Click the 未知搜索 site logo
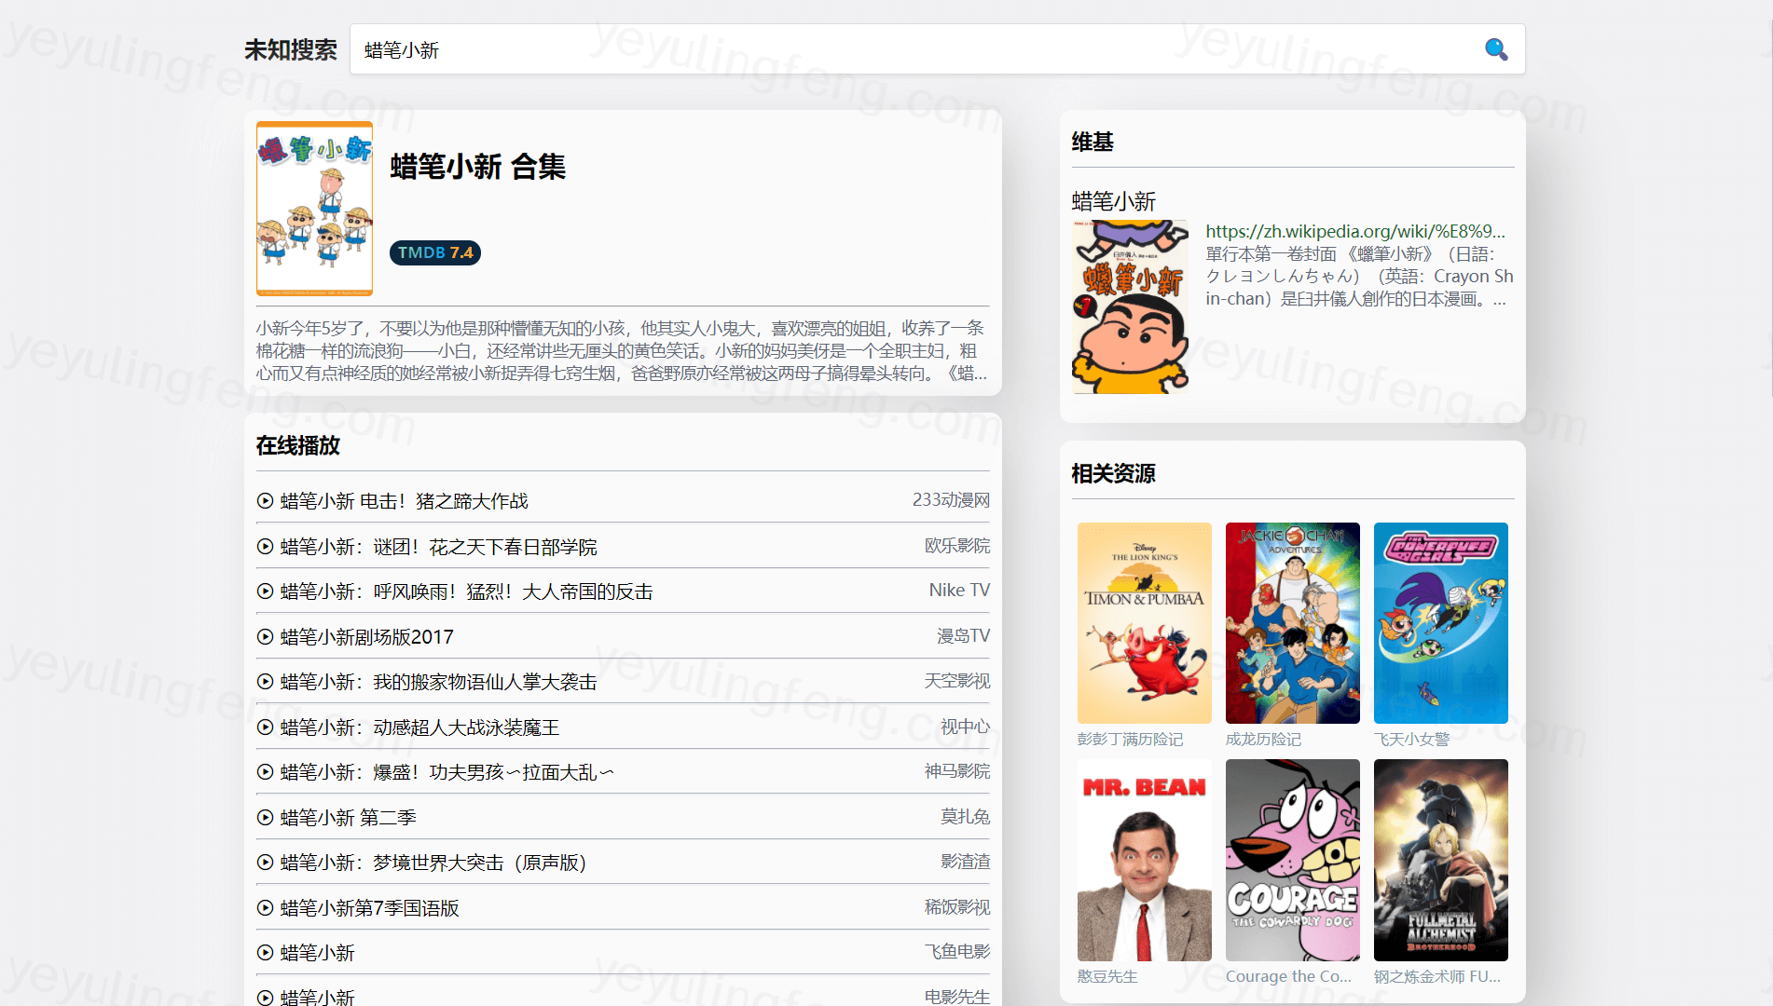Image resolution: width=1773 pixels, height=1006 pixels. 291,49
